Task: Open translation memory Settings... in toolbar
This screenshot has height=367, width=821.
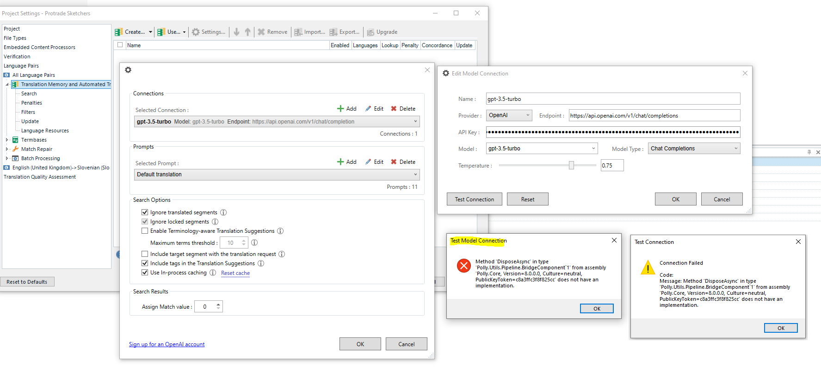Action: tap(209, 32)
